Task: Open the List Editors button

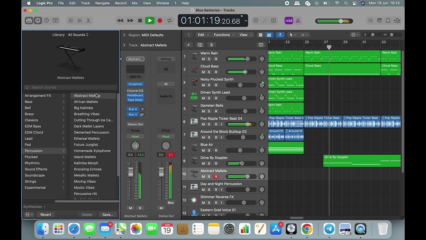Action: pyautogui.click(x=370, y=21)
